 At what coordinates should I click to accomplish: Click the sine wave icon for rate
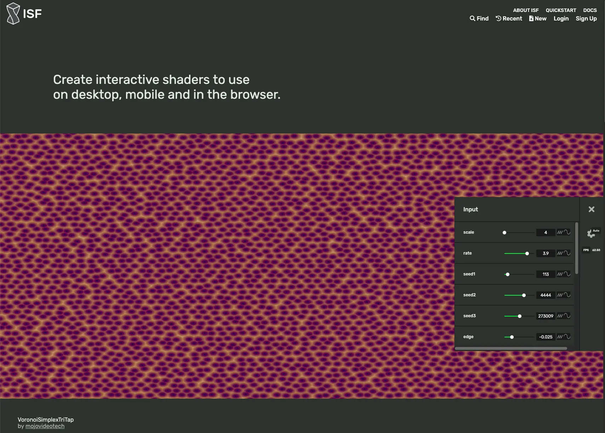tap(567, 253)
